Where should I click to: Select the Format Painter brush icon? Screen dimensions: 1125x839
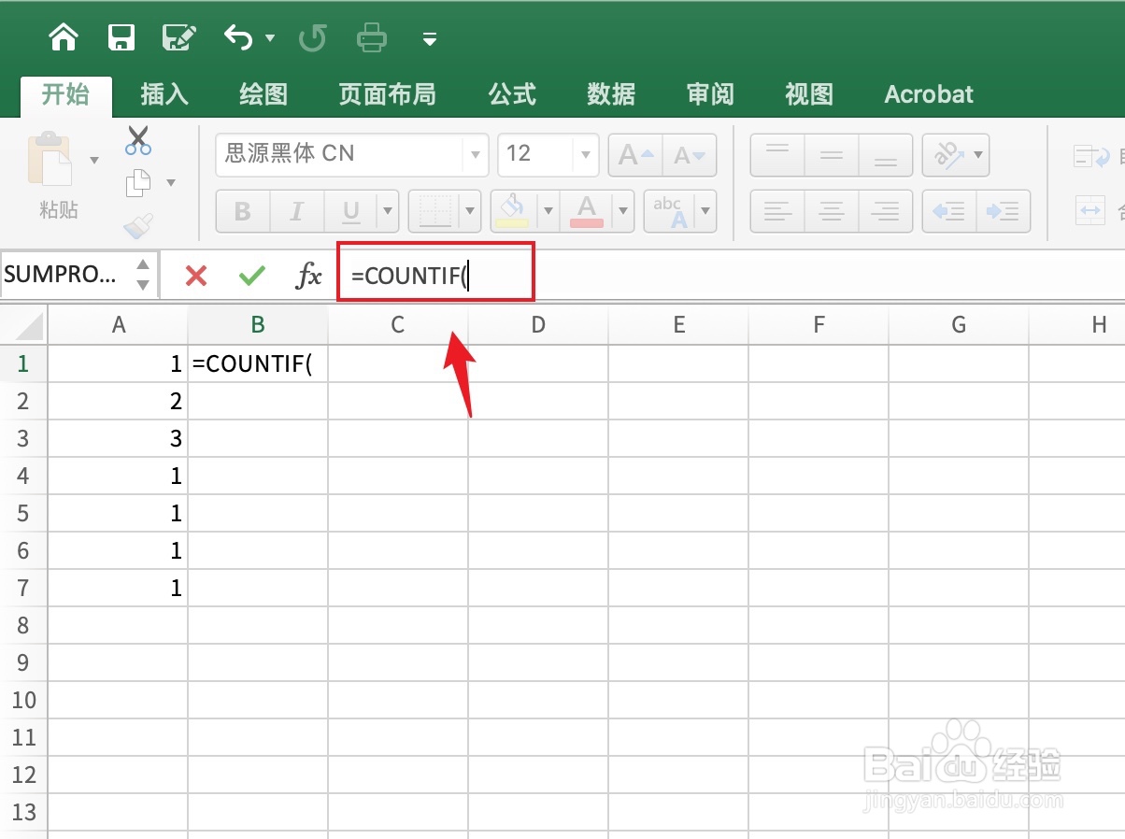point(138,227)
